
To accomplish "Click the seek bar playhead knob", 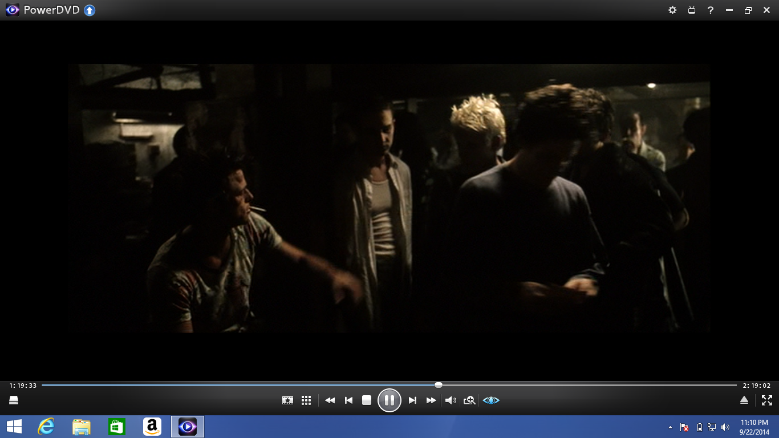I will [439, 385].
